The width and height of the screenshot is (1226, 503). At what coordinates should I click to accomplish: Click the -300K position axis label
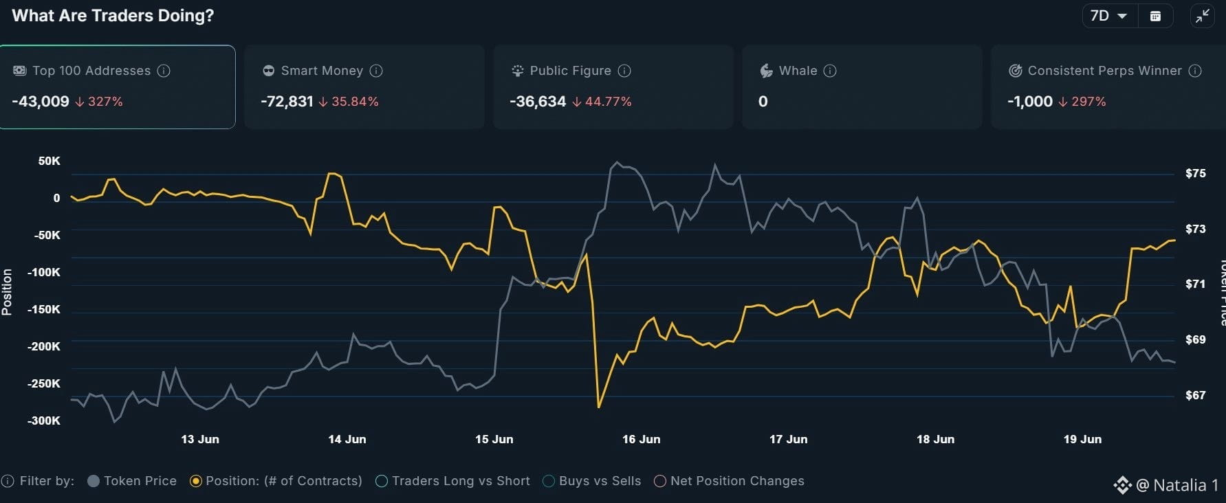pyautogui.click(x=44, y=421)
